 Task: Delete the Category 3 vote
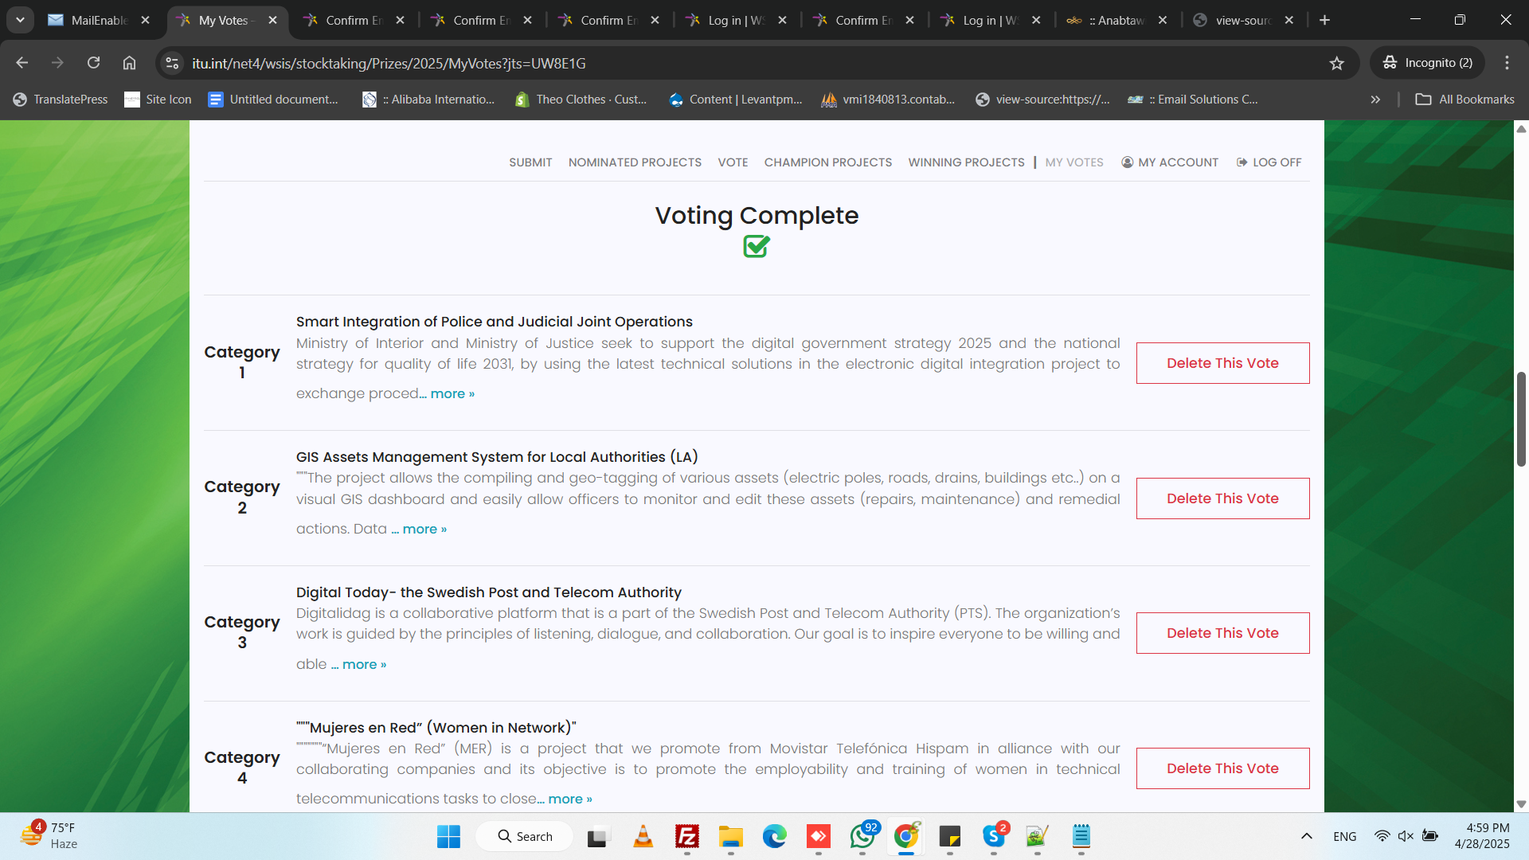1222,633
